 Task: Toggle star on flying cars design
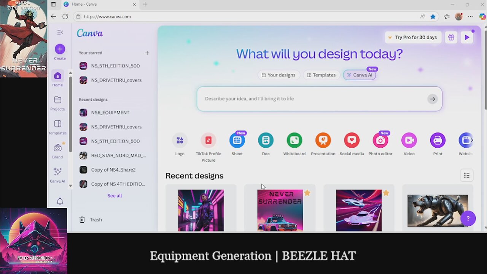coord(386,193)
